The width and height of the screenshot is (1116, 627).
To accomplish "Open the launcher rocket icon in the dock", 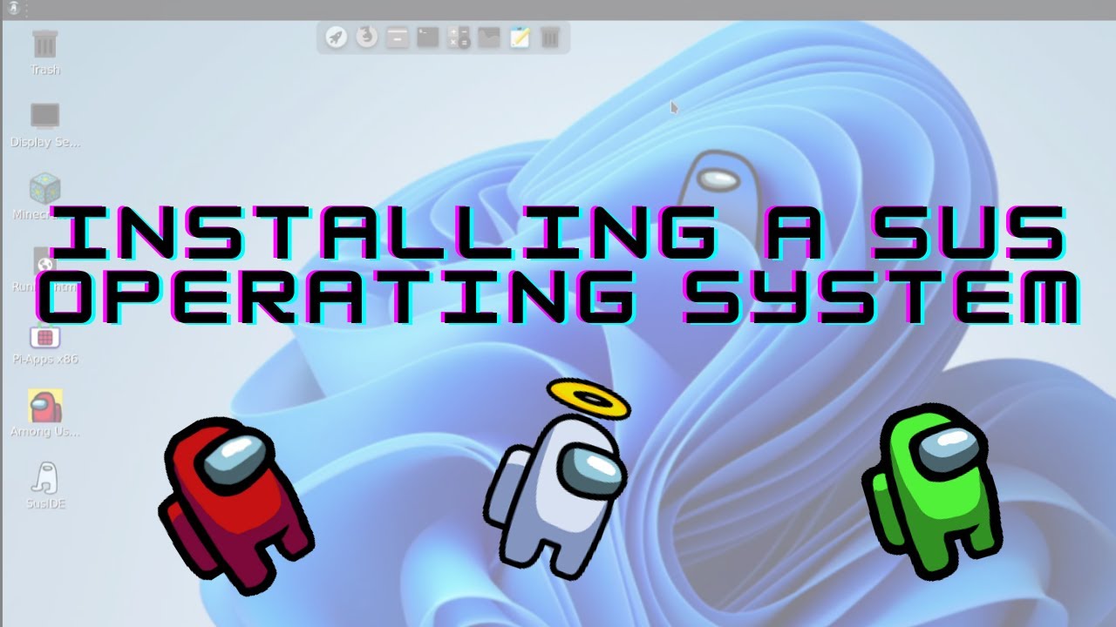I will tap(337, 37).
